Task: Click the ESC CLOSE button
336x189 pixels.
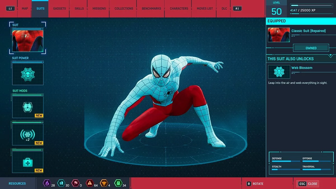Action: (x=307, y=184)
